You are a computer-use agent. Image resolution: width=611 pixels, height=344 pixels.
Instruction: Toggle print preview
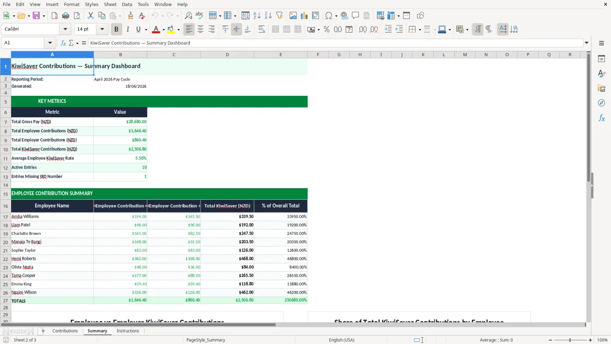77,16
